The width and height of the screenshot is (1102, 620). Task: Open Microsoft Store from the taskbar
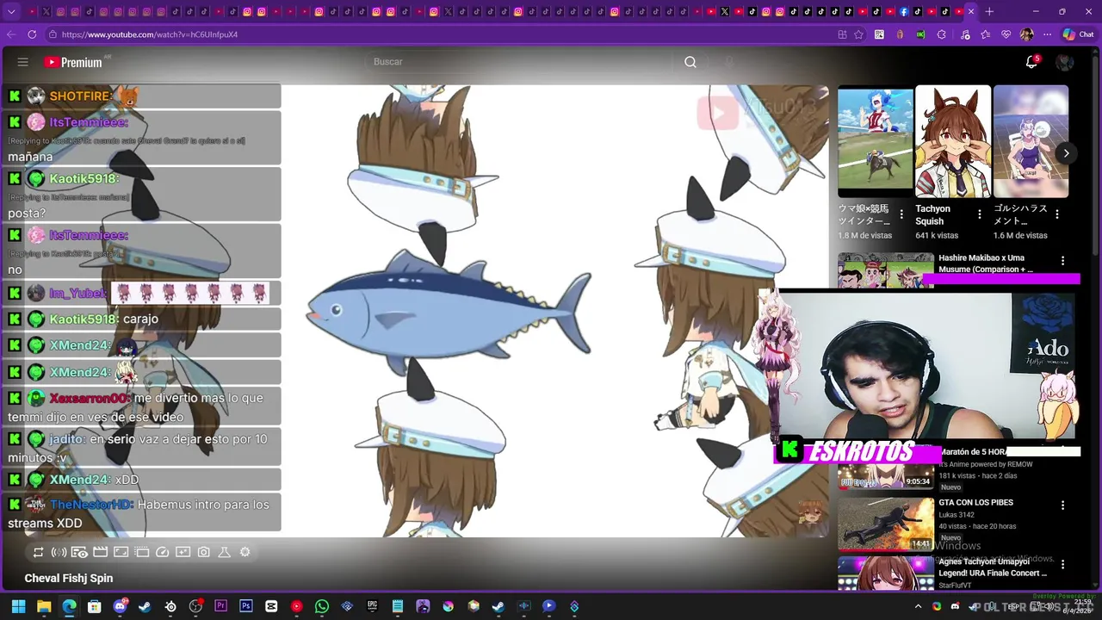coord(95,606)
